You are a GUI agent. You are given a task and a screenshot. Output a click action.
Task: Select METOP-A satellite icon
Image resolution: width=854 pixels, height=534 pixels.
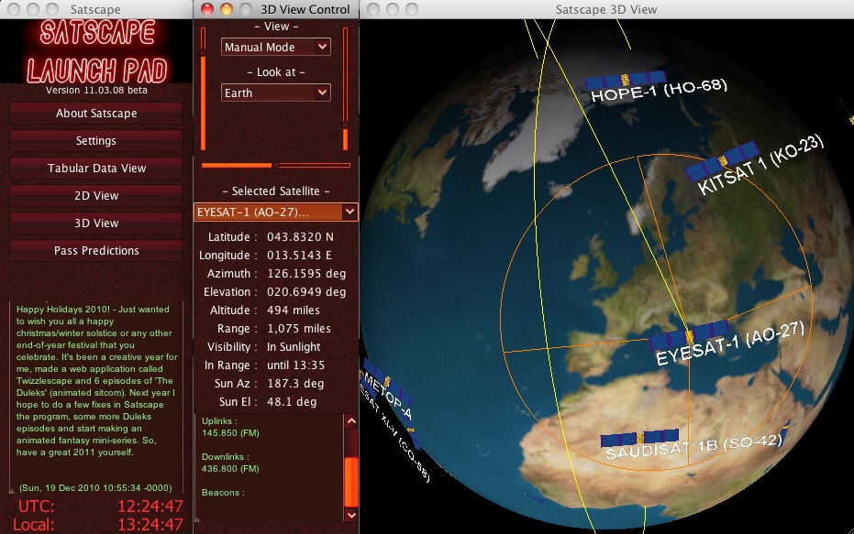pyautogui.click(x=388, y=383)
